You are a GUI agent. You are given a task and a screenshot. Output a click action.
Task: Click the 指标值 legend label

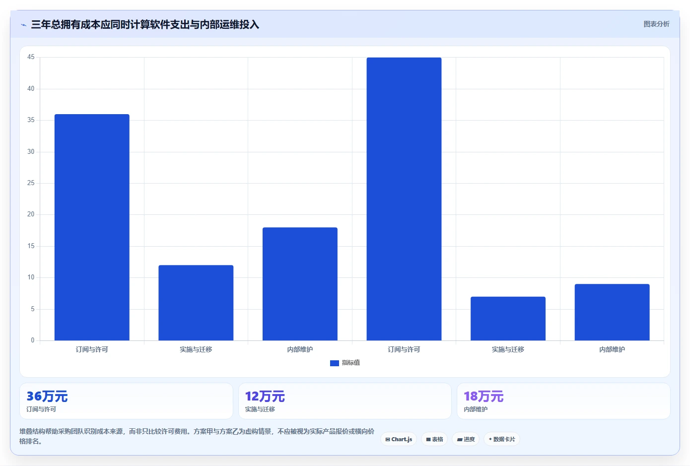tap(351, 363)
